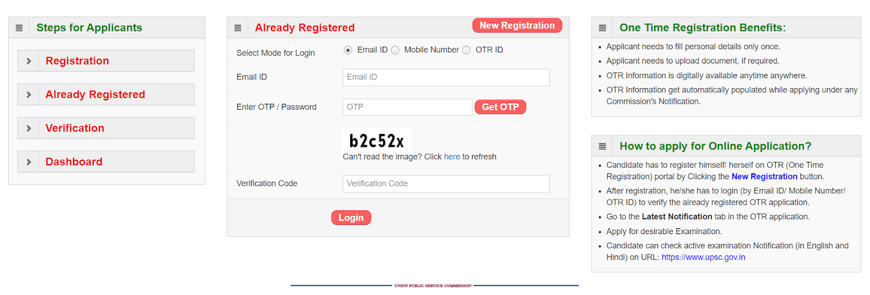
Task: Click the captcha image showing b2c52x
Action: point(377,140)
